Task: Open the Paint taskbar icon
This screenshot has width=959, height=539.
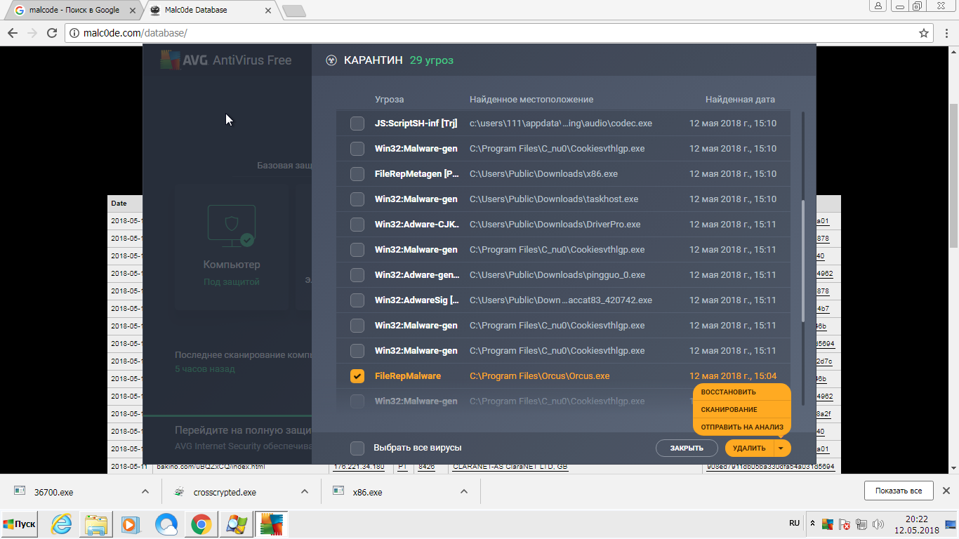Action: 236,524
